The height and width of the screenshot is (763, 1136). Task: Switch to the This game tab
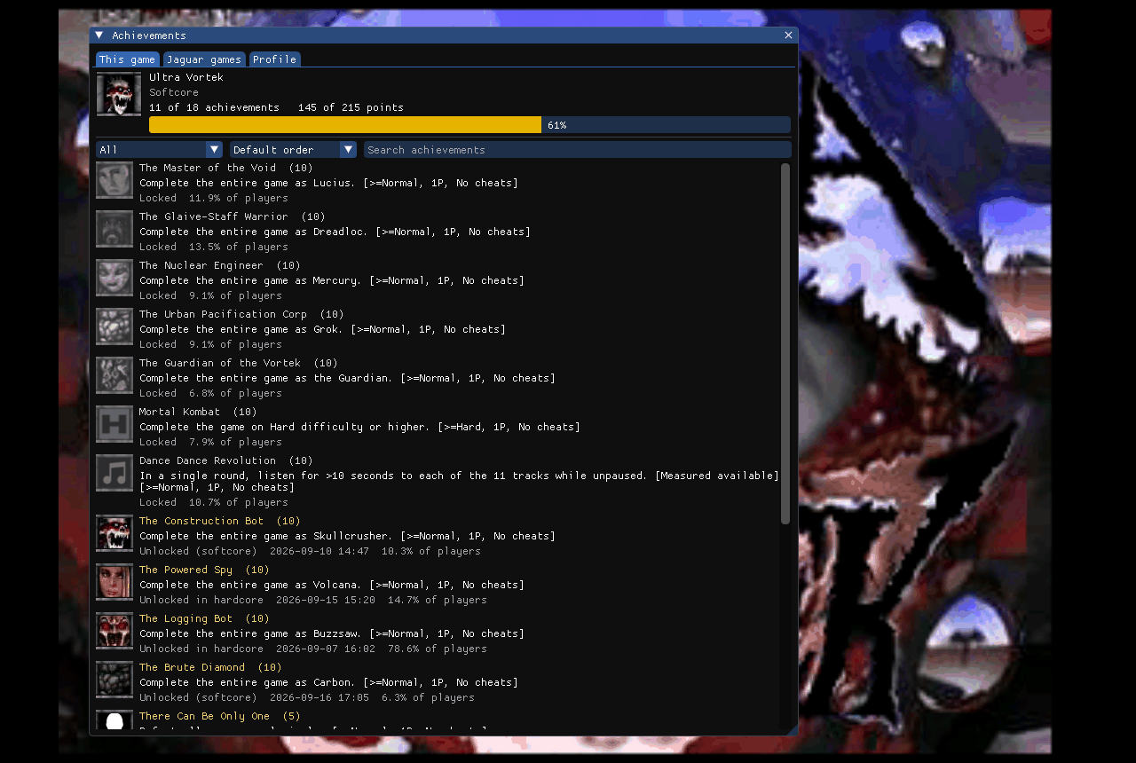click(x=128, y=59)
